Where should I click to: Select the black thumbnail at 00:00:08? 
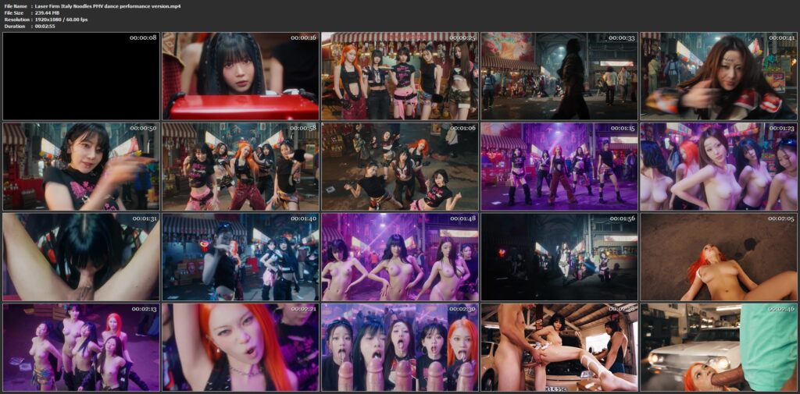(80, 76)
